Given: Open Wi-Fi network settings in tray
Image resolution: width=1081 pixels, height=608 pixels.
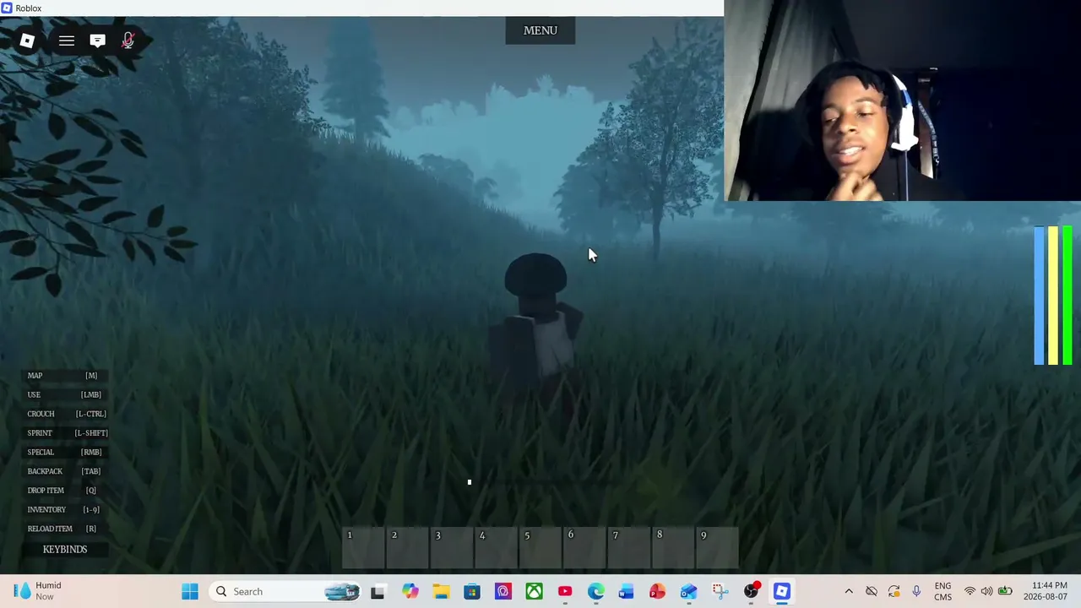Looking at the screenshot, I should point(970,591).
